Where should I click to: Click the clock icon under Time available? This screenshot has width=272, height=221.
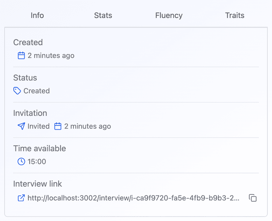pyautogui.click(x=21, y=162)
